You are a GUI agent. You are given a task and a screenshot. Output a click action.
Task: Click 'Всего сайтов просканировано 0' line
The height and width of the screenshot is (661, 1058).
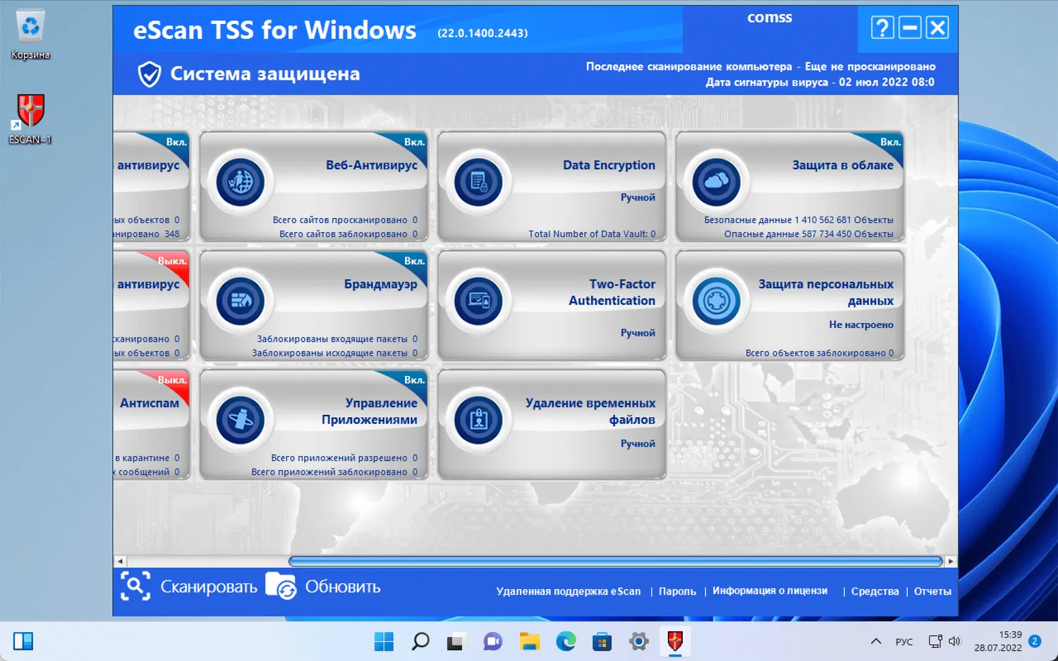tap(345, 220)
